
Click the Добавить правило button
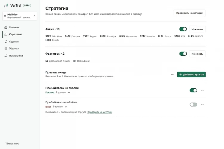(191, 74)
